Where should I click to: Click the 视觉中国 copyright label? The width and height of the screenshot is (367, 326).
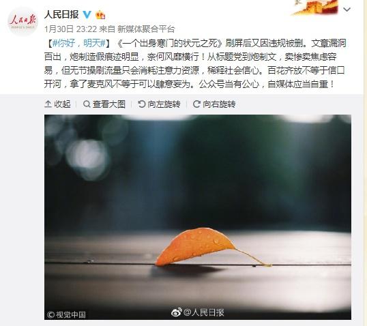pos(66,314)
